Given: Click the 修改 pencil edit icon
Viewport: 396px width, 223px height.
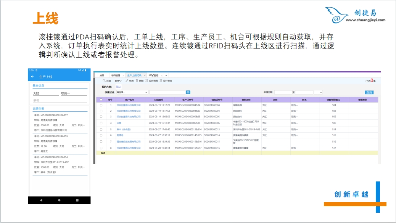Looking at the screenshot, I should click(x=127, y=81).
